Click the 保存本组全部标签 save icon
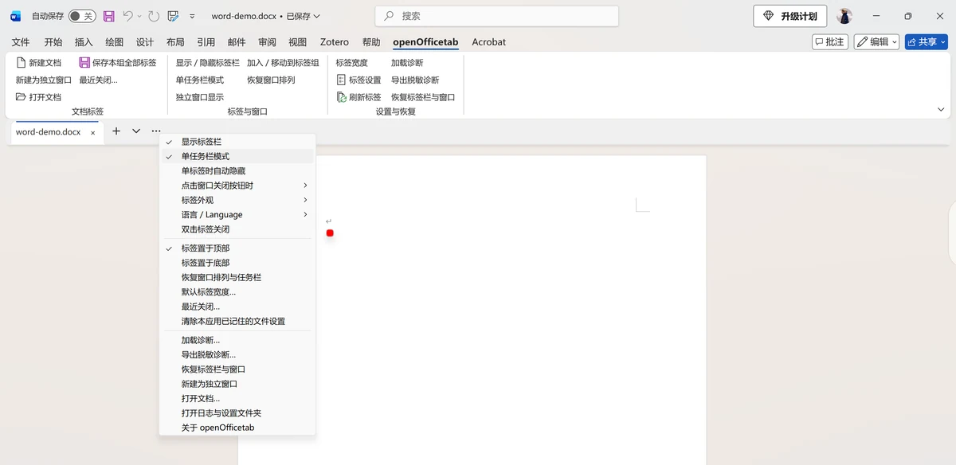The height and width of the screenshot is (465, 956). click(84, 63)
